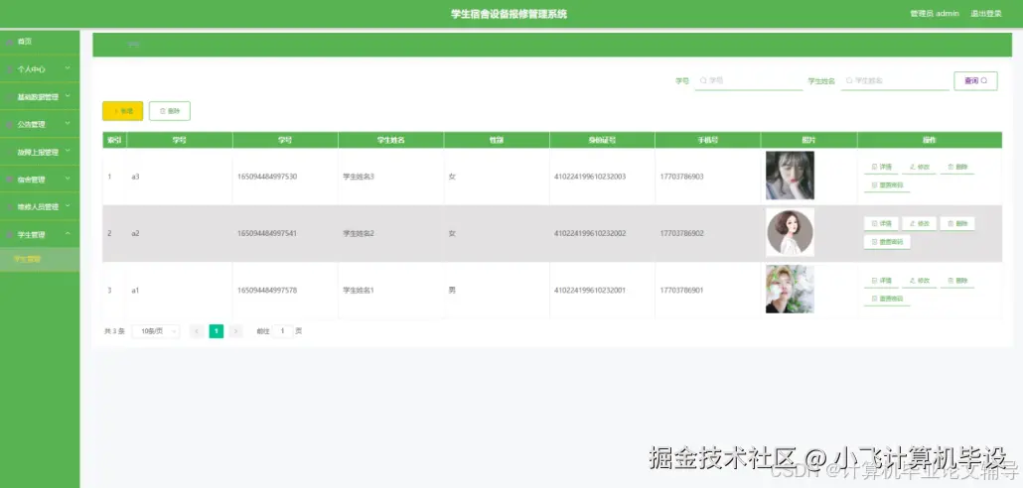Click the 操作 column header
The image size is (1023, 488).
930,140
